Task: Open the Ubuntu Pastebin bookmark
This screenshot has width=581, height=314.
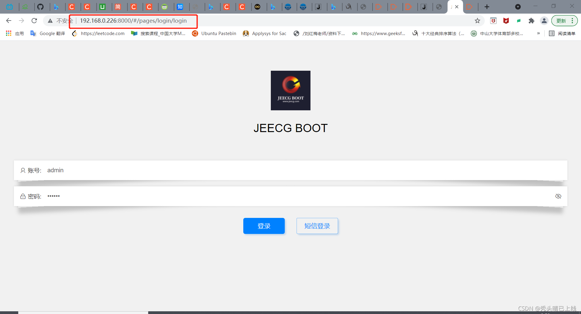Action: tap(214, 33)
